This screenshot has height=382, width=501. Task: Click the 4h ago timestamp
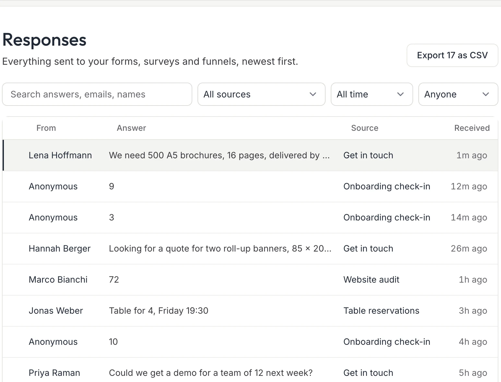tap(473, 342)
